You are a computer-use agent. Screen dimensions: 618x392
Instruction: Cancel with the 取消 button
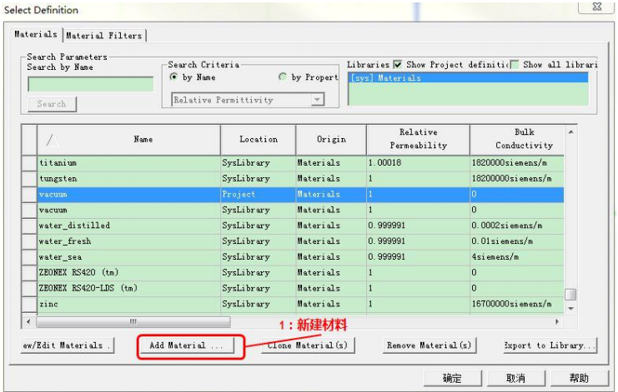(x=516, y=378)
